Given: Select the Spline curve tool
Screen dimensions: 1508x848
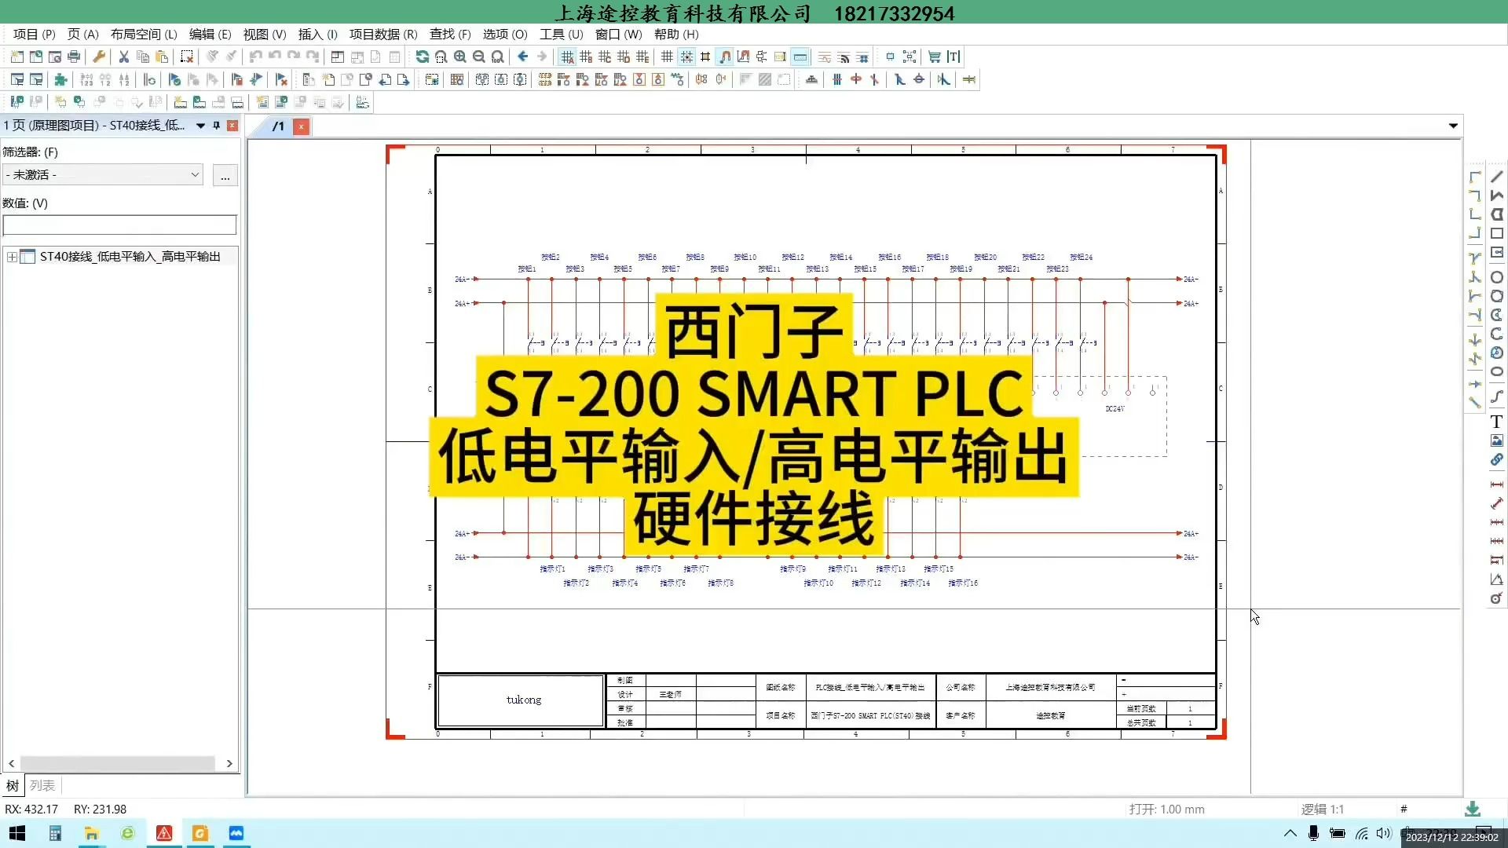Looking at the screenshot, I should point(1497,397).
